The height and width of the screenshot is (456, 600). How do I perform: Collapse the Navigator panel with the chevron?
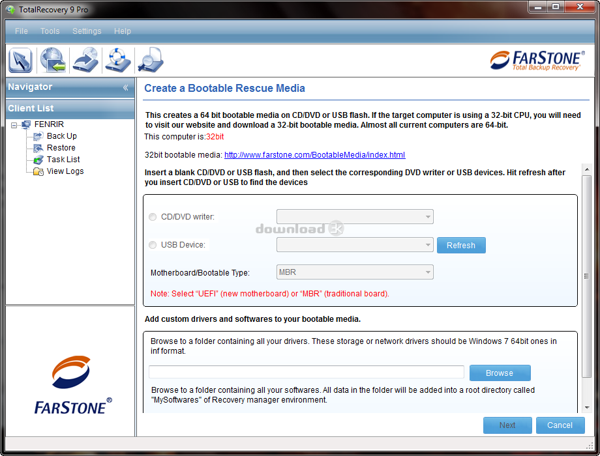(x=125, y=87)
